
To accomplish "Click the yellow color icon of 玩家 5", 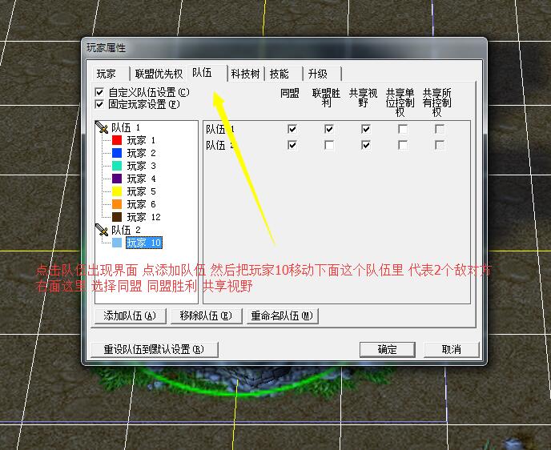I will pyautogui.click(x=117, y=191).
